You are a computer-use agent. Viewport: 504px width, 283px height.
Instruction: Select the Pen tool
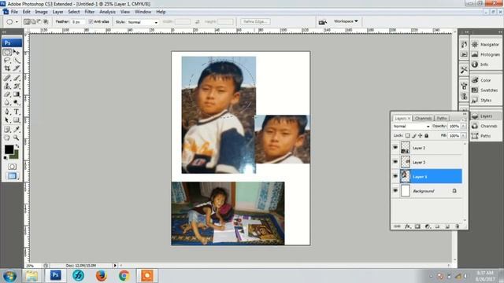click(7, 112)
